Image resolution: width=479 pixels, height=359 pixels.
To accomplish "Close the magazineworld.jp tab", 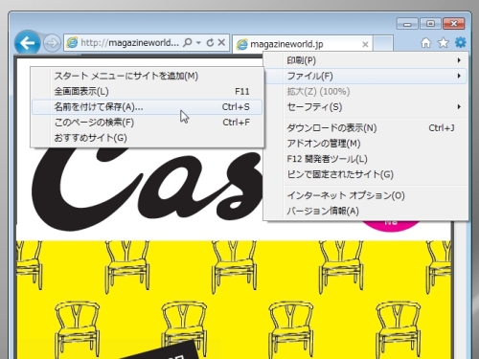I will point(365,44).
